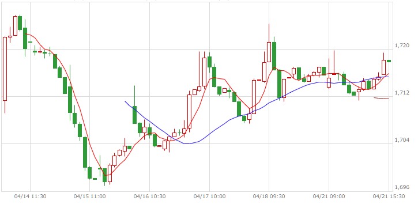Click the 1,712 price axis label
418x208 pixels.
tap(401, 93)
